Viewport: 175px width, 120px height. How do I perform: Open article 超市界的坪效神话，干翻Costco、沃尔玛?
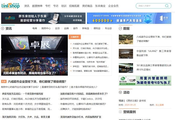(81, 99)
